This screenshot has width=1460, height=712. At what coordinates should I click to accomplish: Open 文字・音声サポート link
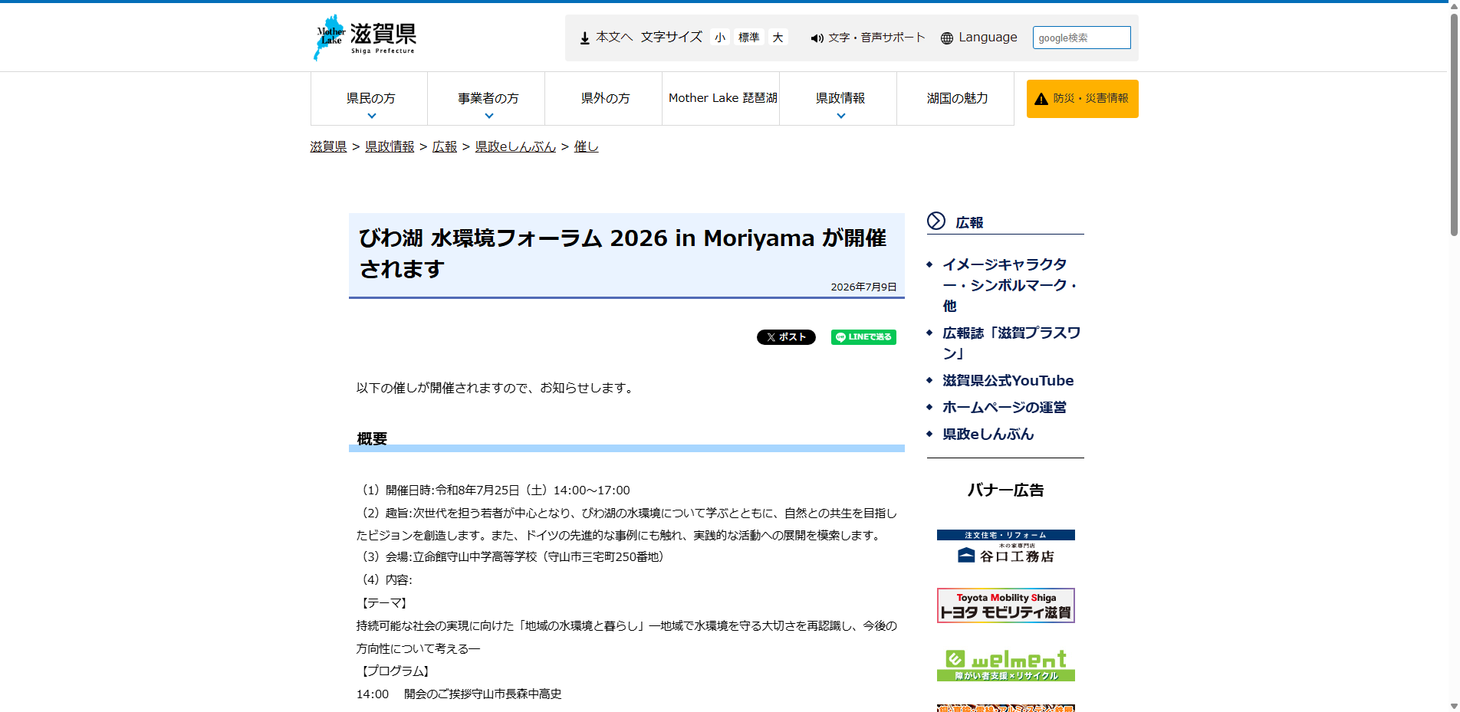876,38
